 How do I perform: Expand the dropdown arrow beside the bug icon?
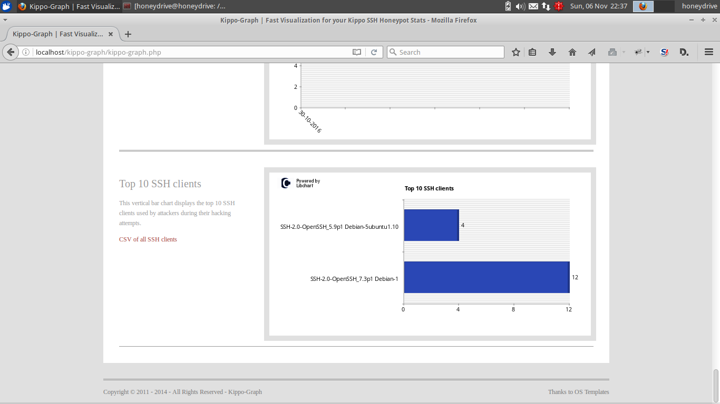coord(648,52)
